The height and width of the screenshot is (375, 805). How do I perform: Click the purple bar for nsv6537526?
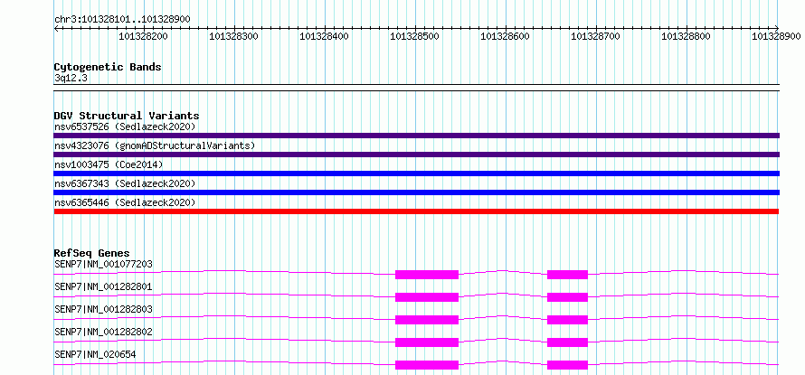tap(416, 136)
